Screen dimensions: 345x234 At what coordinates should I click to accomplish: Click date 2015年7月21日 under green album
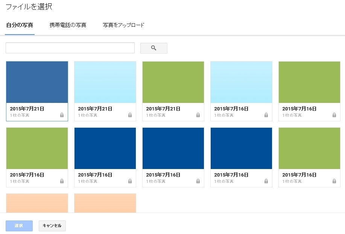[x=163, y=109]
